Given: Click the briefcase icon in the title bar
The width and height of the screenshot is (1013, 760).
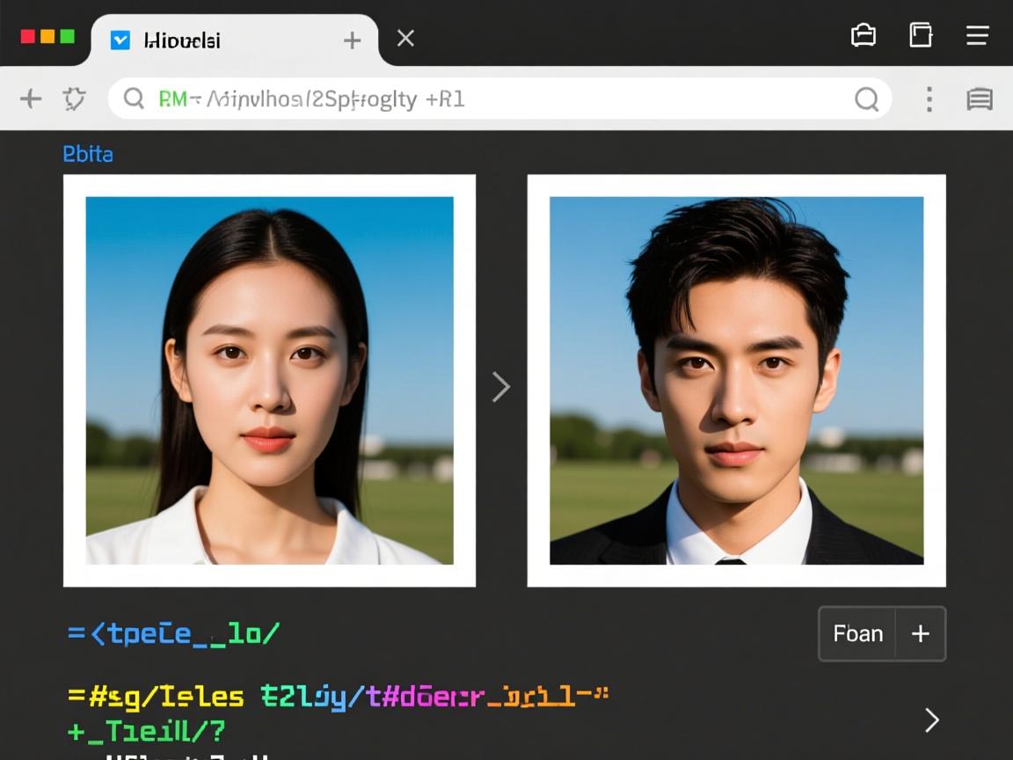Looking at the screenshot, I should point(864,35).
